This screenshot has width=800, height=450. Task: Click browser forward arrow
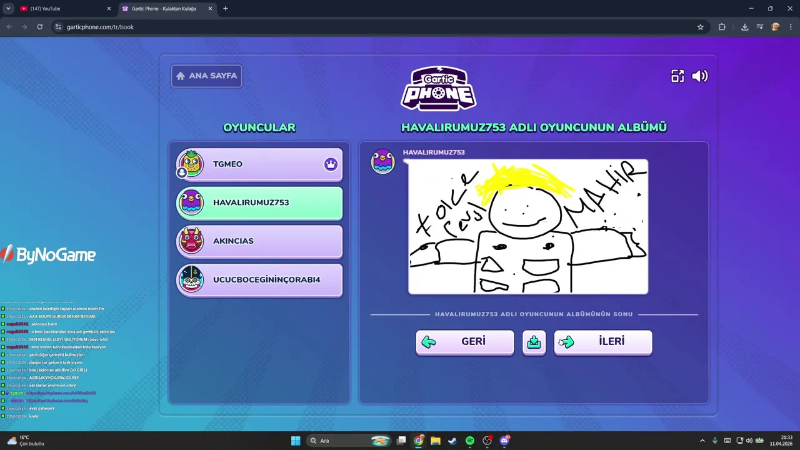point(24,27)
